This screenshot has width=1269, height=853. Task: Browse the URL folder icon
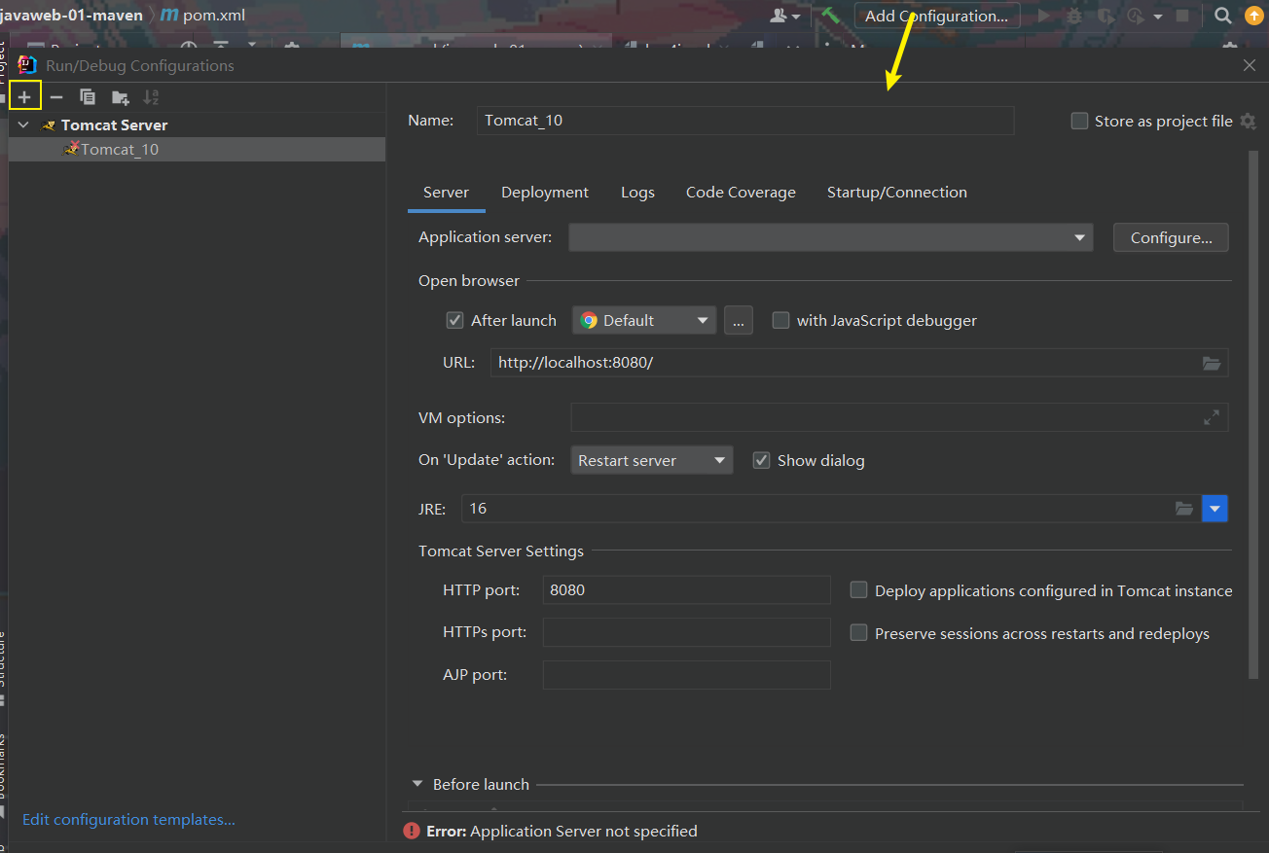tap(1211, 363)
